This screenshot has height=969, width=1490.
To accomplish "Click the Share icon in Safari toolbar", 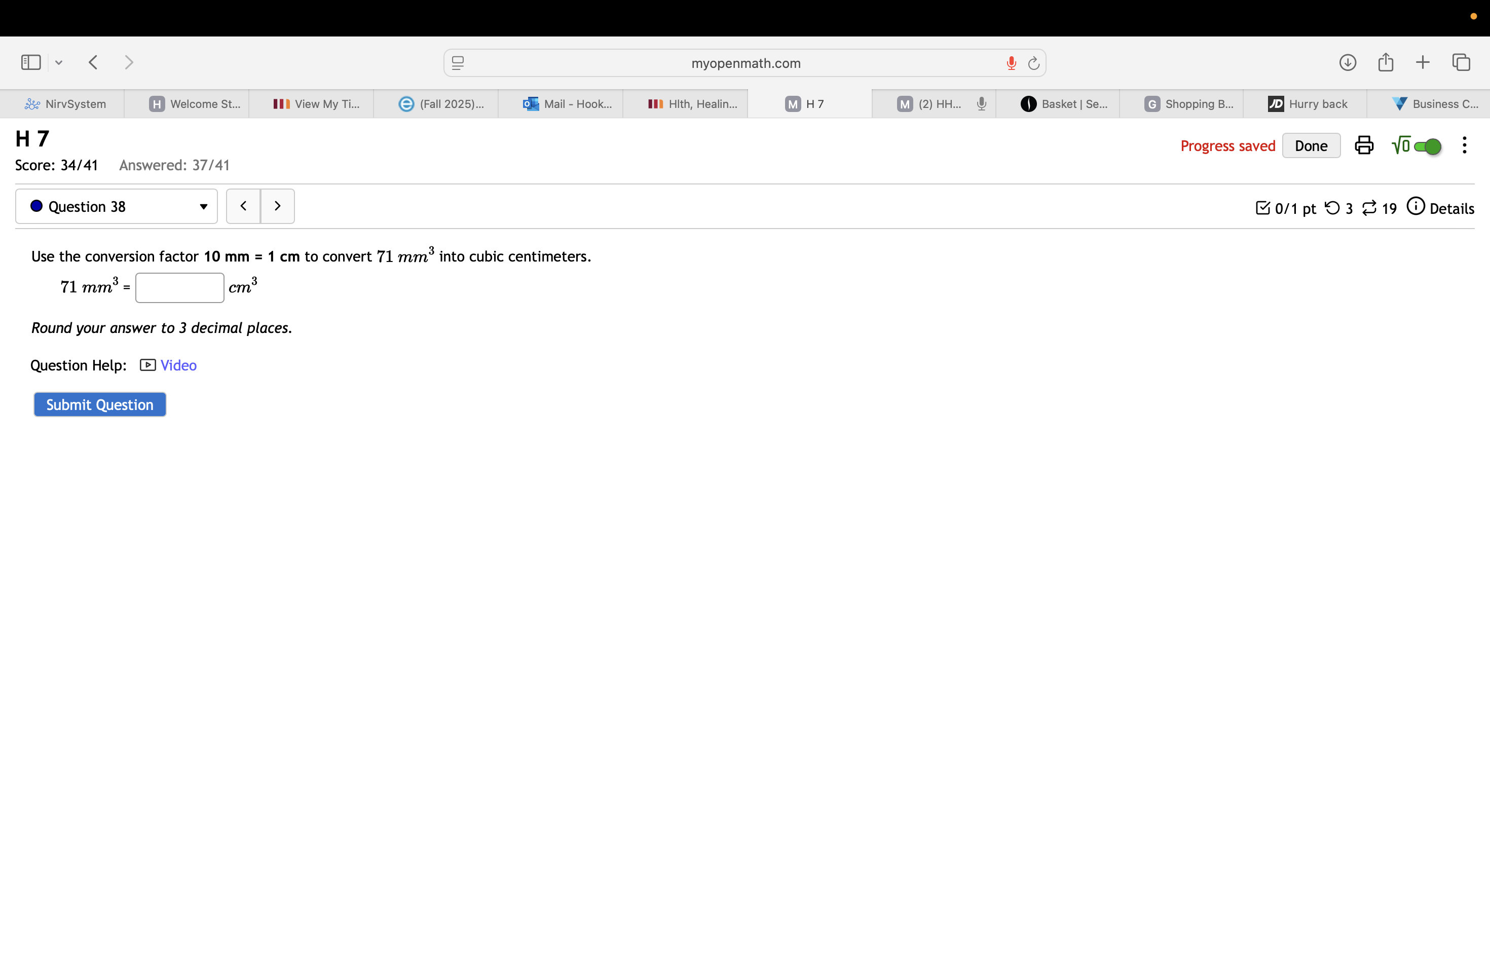I will click(x=1386, y=63).
